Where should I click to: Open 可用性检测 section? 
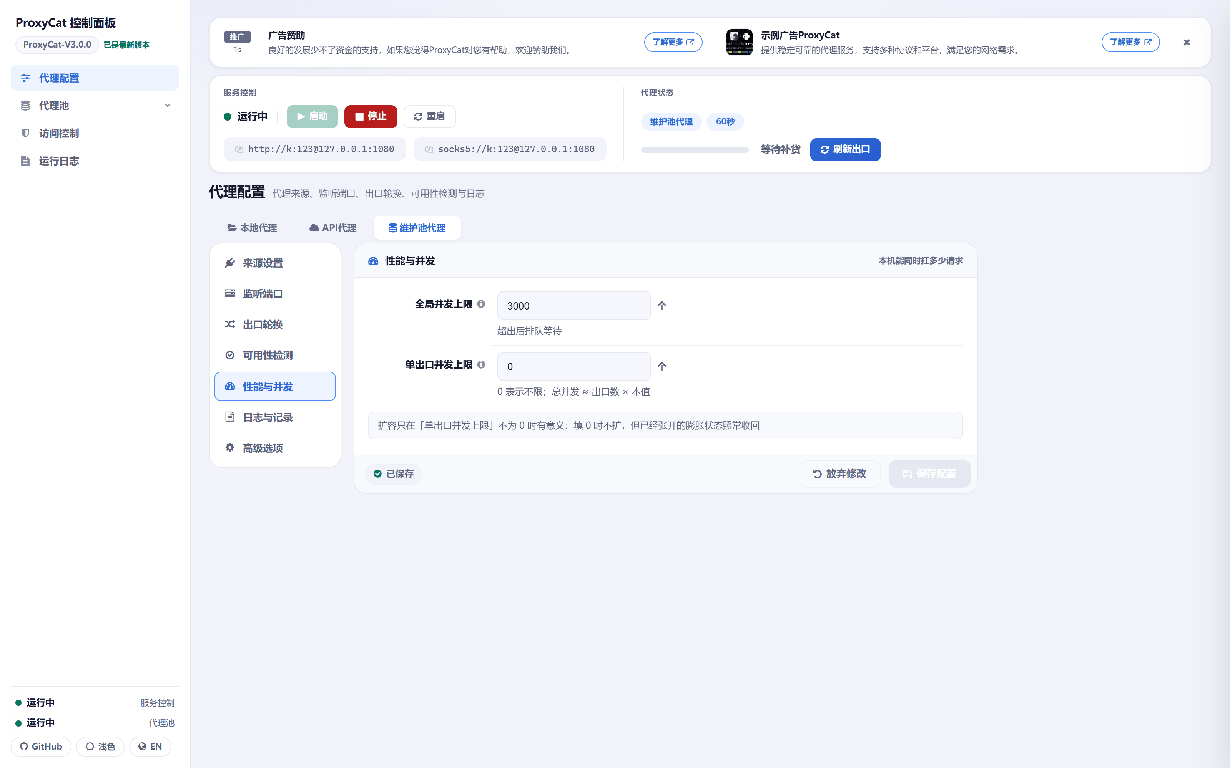275,355
